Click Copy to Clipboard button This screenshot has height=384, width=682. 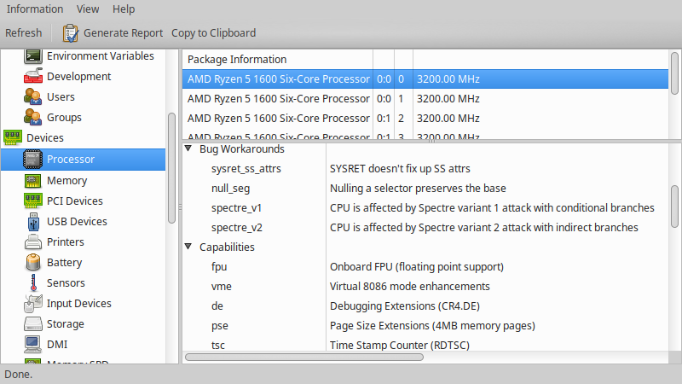click(x=214, y=33)
